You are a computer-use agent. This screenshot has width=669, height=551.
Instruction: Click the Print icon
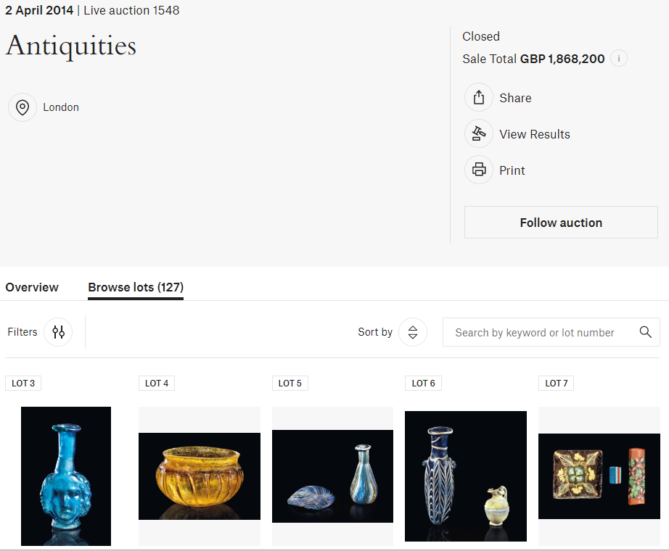coord(479,170)
